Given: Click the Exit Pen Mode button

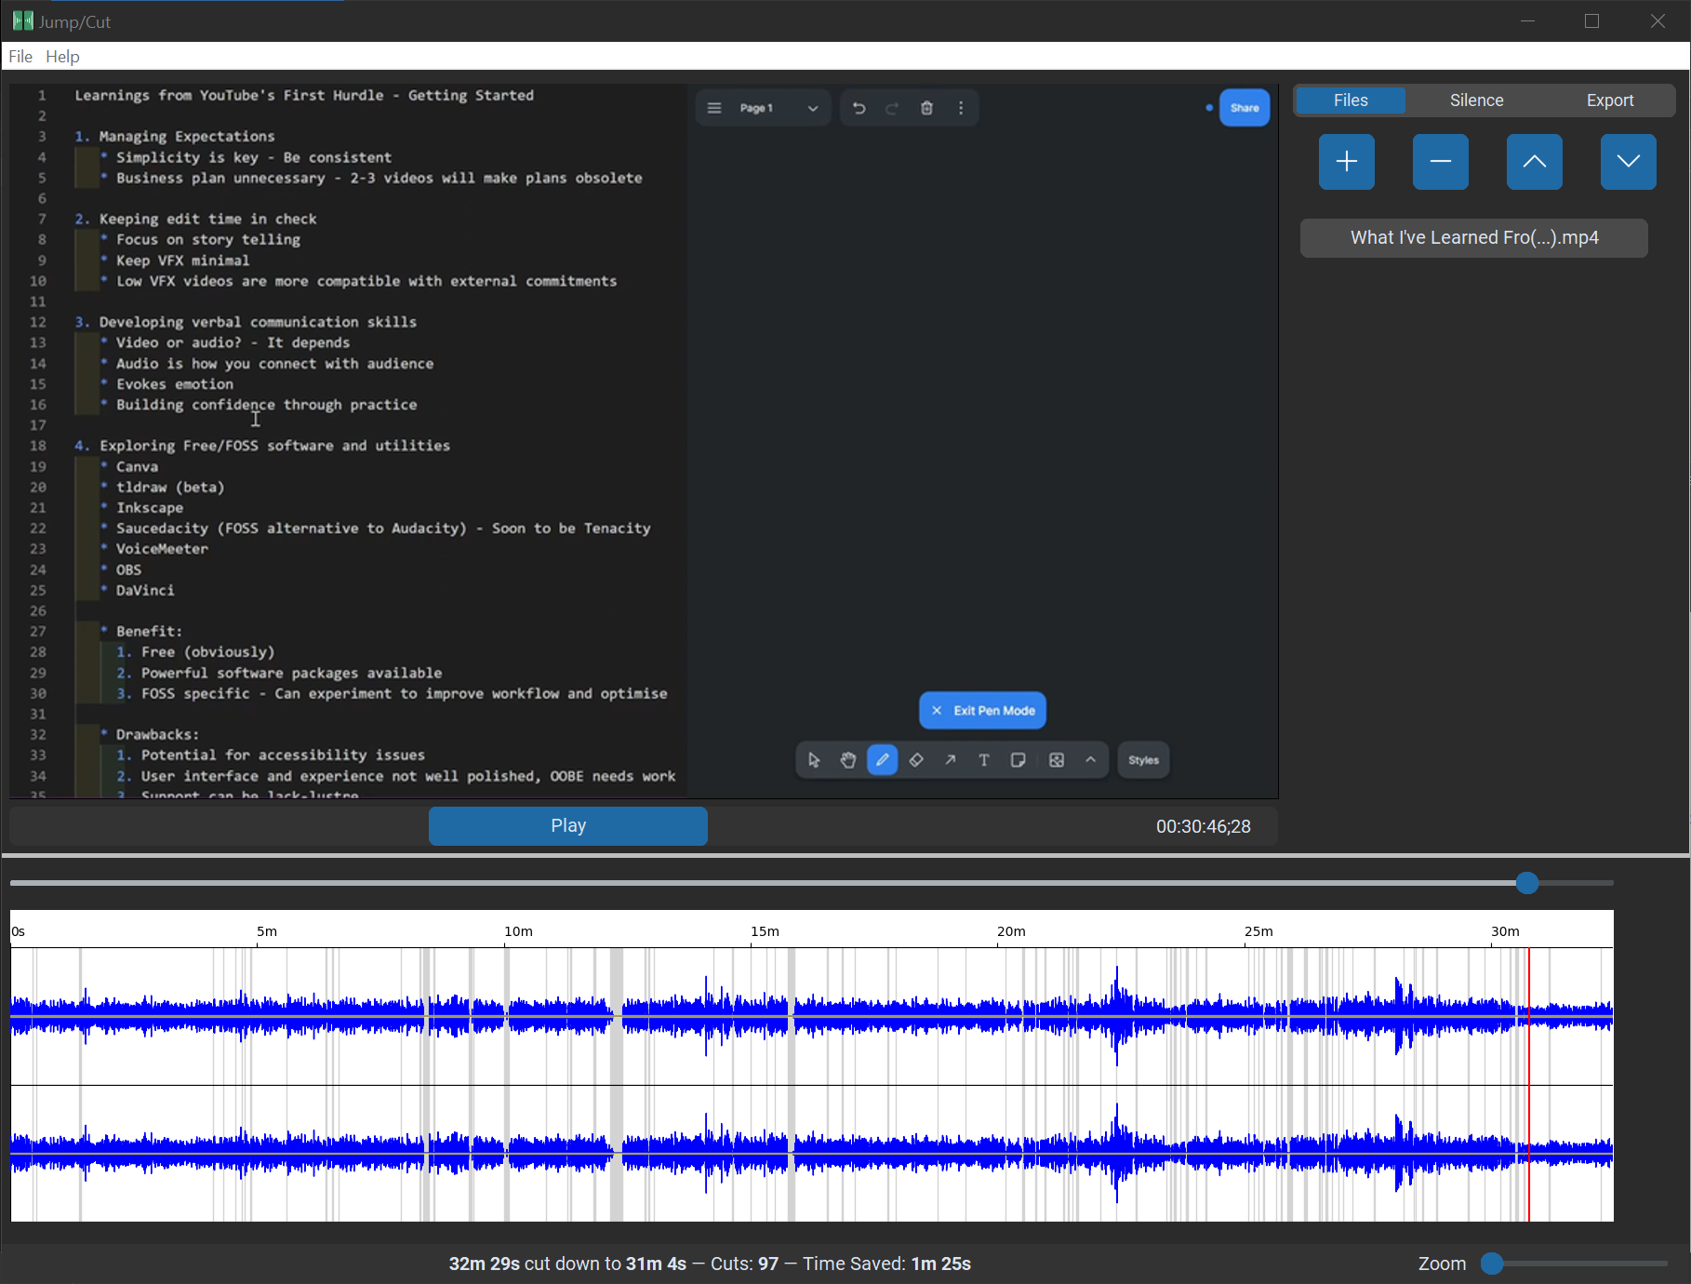Looking at the screenshot, I should point(981,710).
